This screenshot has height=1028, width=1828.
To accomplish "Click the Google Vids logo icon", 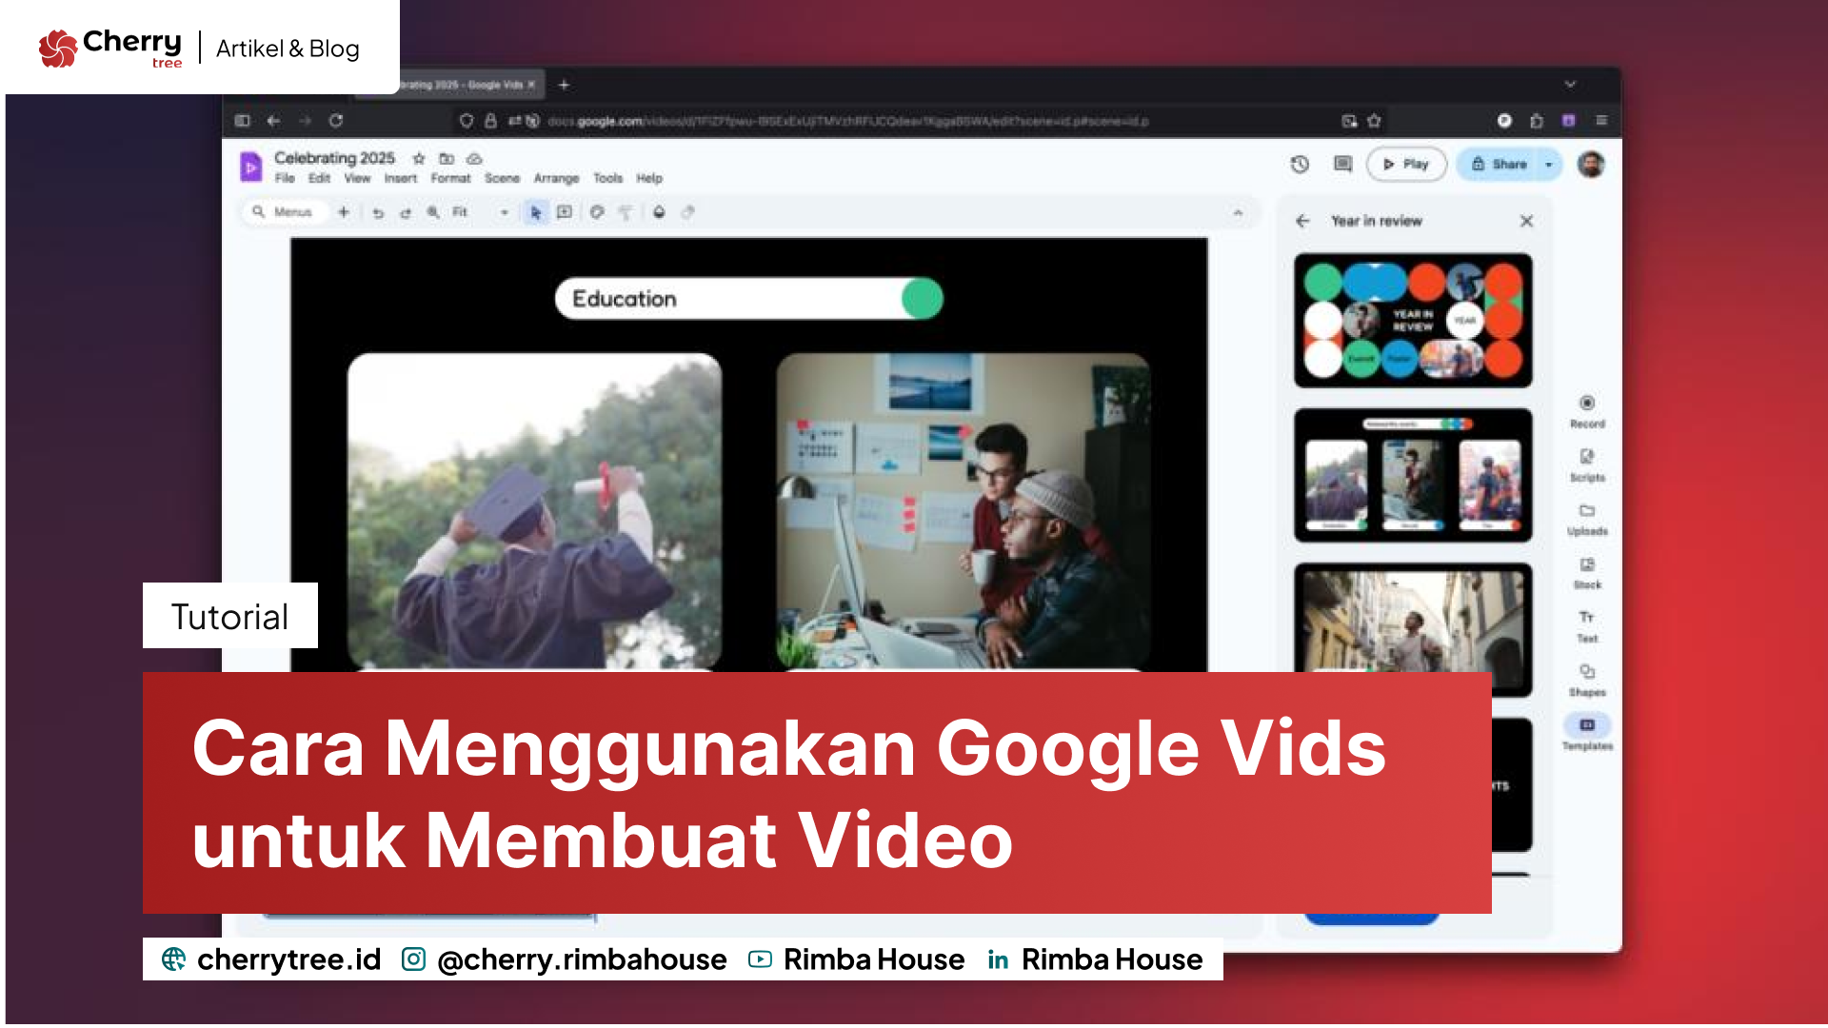I will (x=250, y=167).
